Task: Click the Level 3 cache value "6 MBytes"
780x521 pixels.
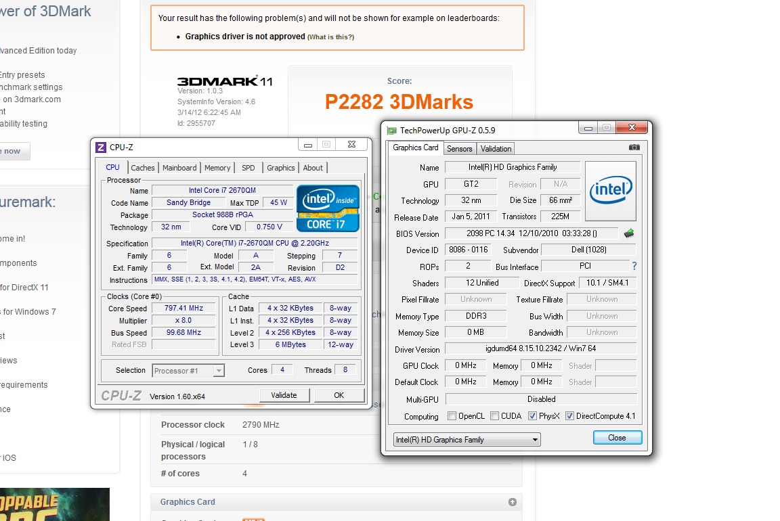Action: click(290, 344)
